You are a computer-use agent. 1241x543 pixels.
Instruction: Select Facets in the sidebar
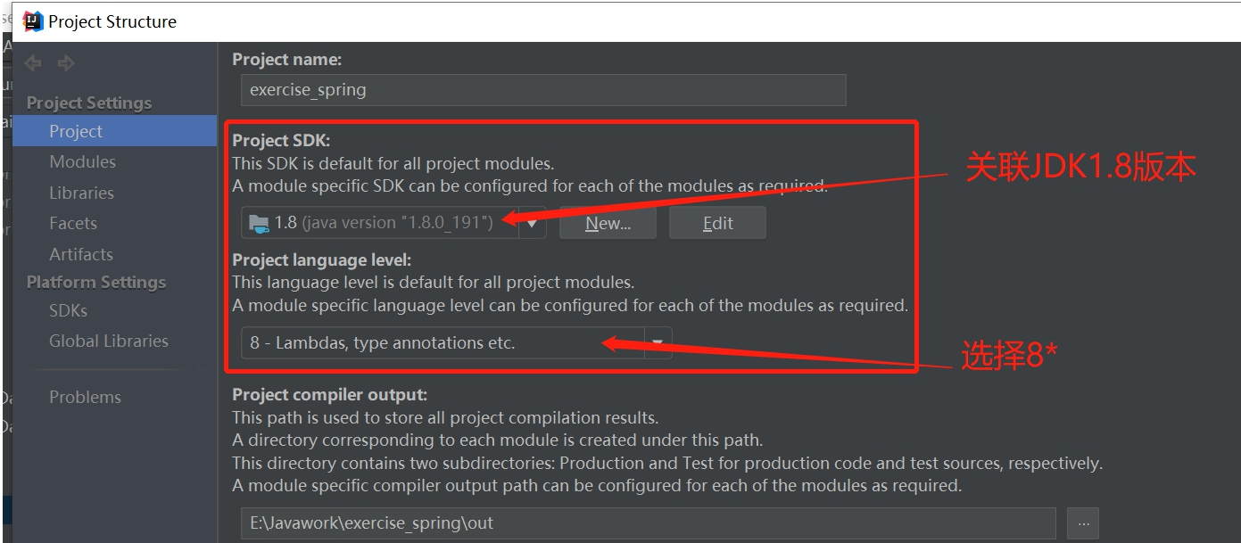73,223
